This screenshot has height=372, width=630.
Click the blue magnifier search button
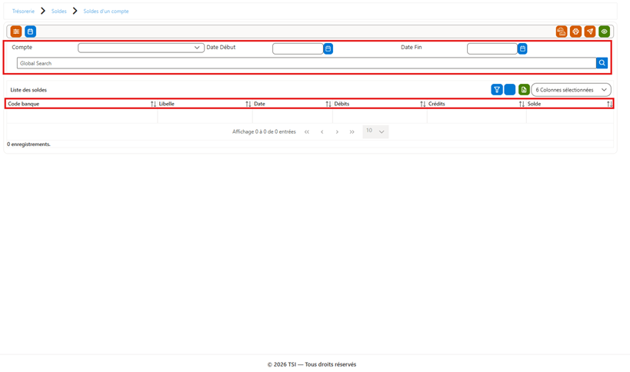pyautogui.click(x=602, y=63)
